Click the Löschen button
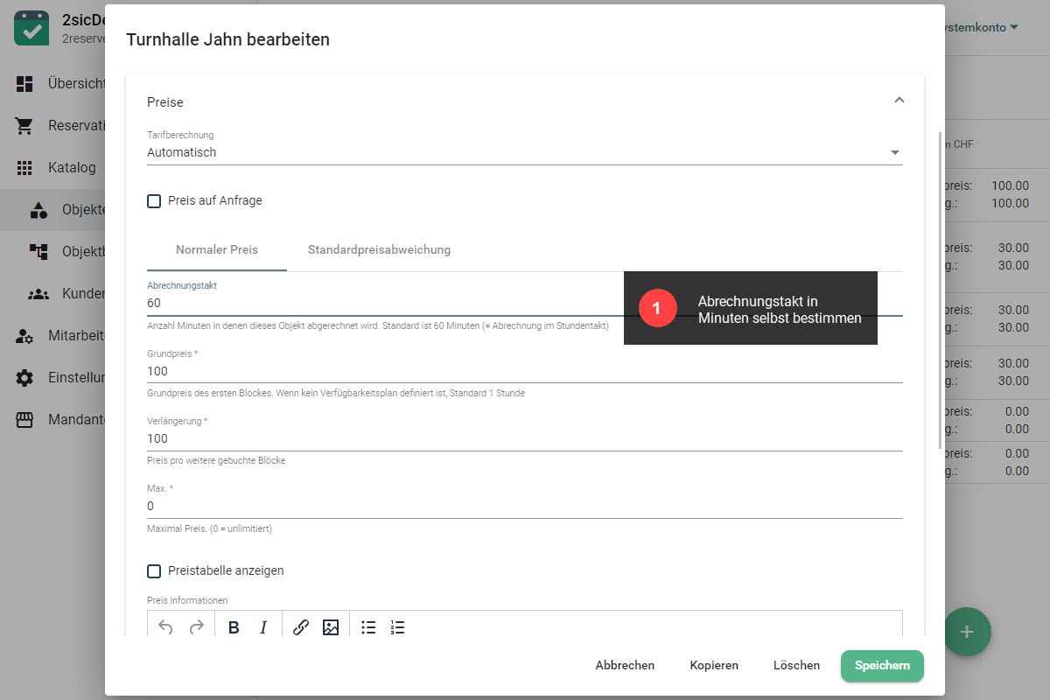This screenshot has width=1050, height=700. (x=796, y=666)
